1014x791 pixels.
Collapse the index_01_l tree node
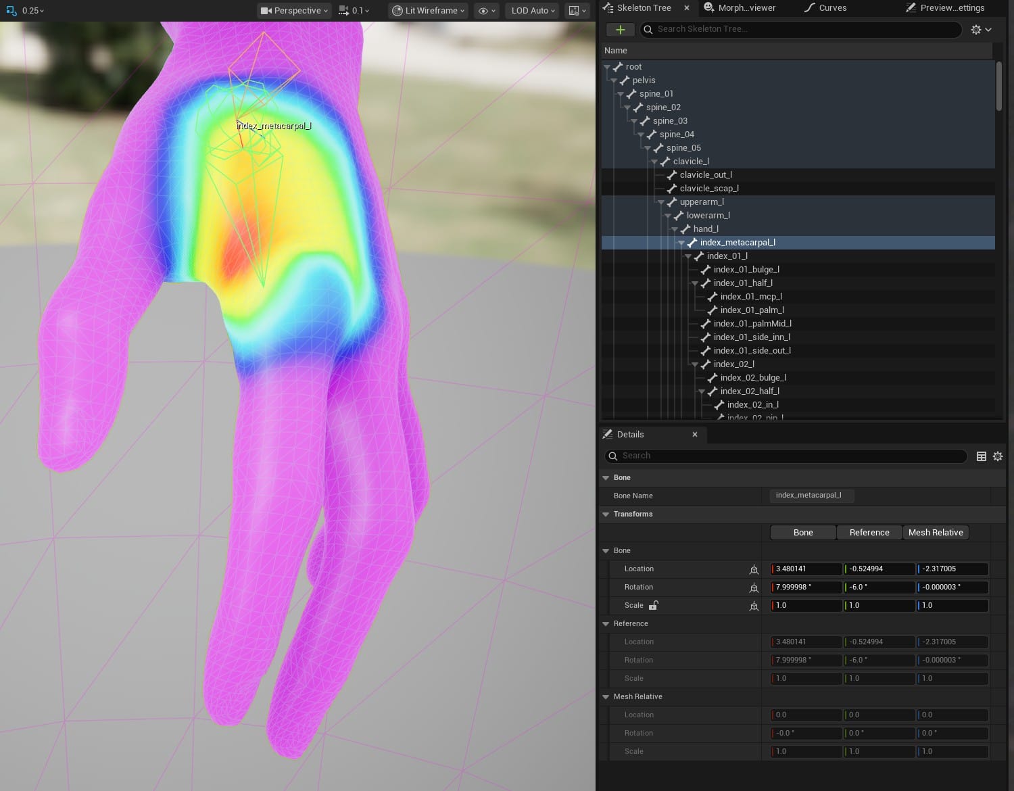pyautogui.click(x=688, y=256)
